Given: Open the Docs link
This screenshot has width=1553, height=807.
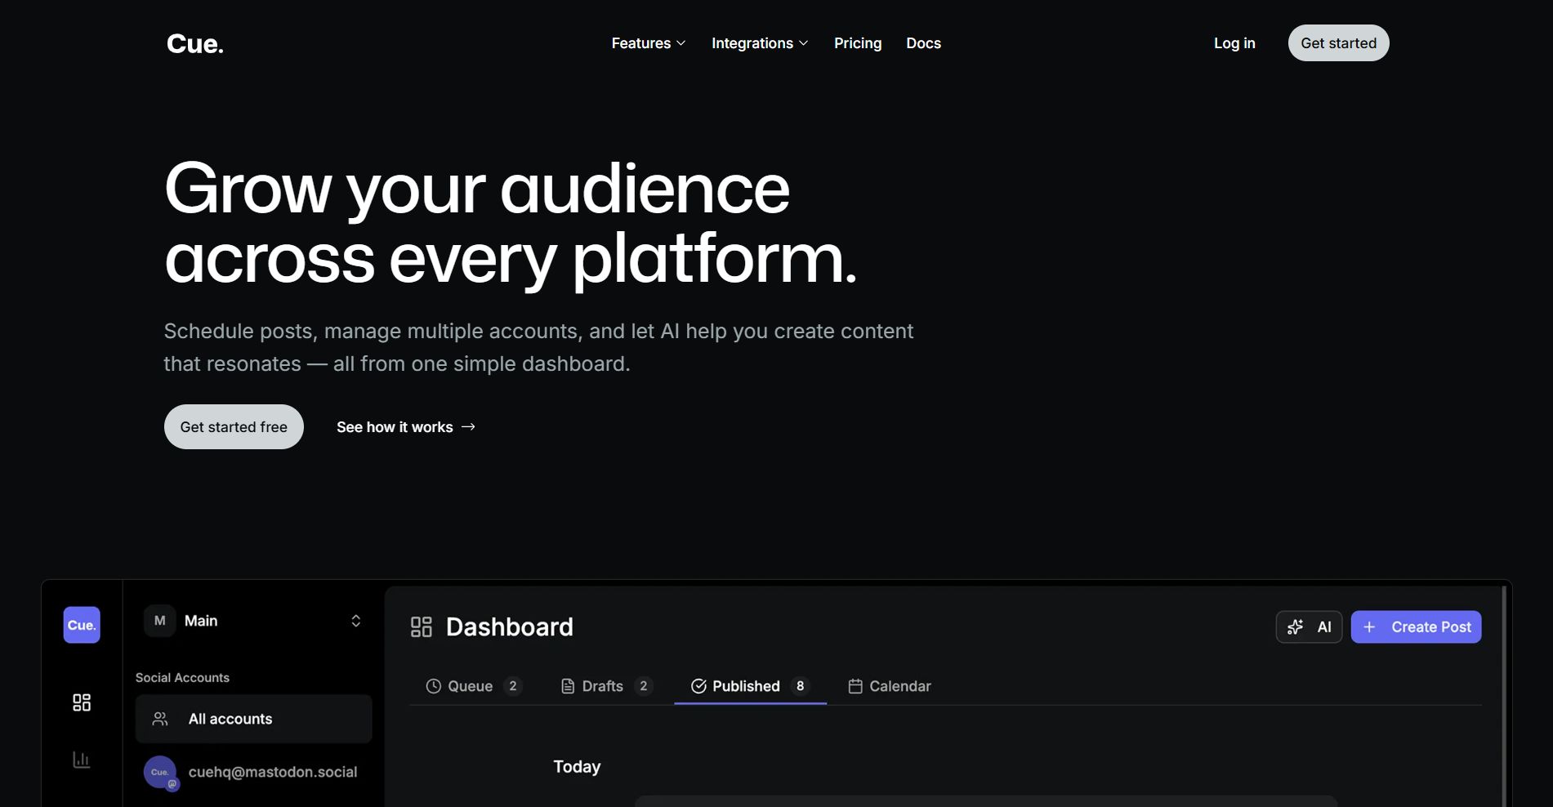Looking at the screenshot, I should click(924, 43).
